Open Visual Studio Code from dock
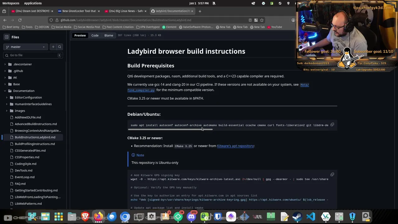This screenshot has width=398, height=224. (x=311, y=217)
